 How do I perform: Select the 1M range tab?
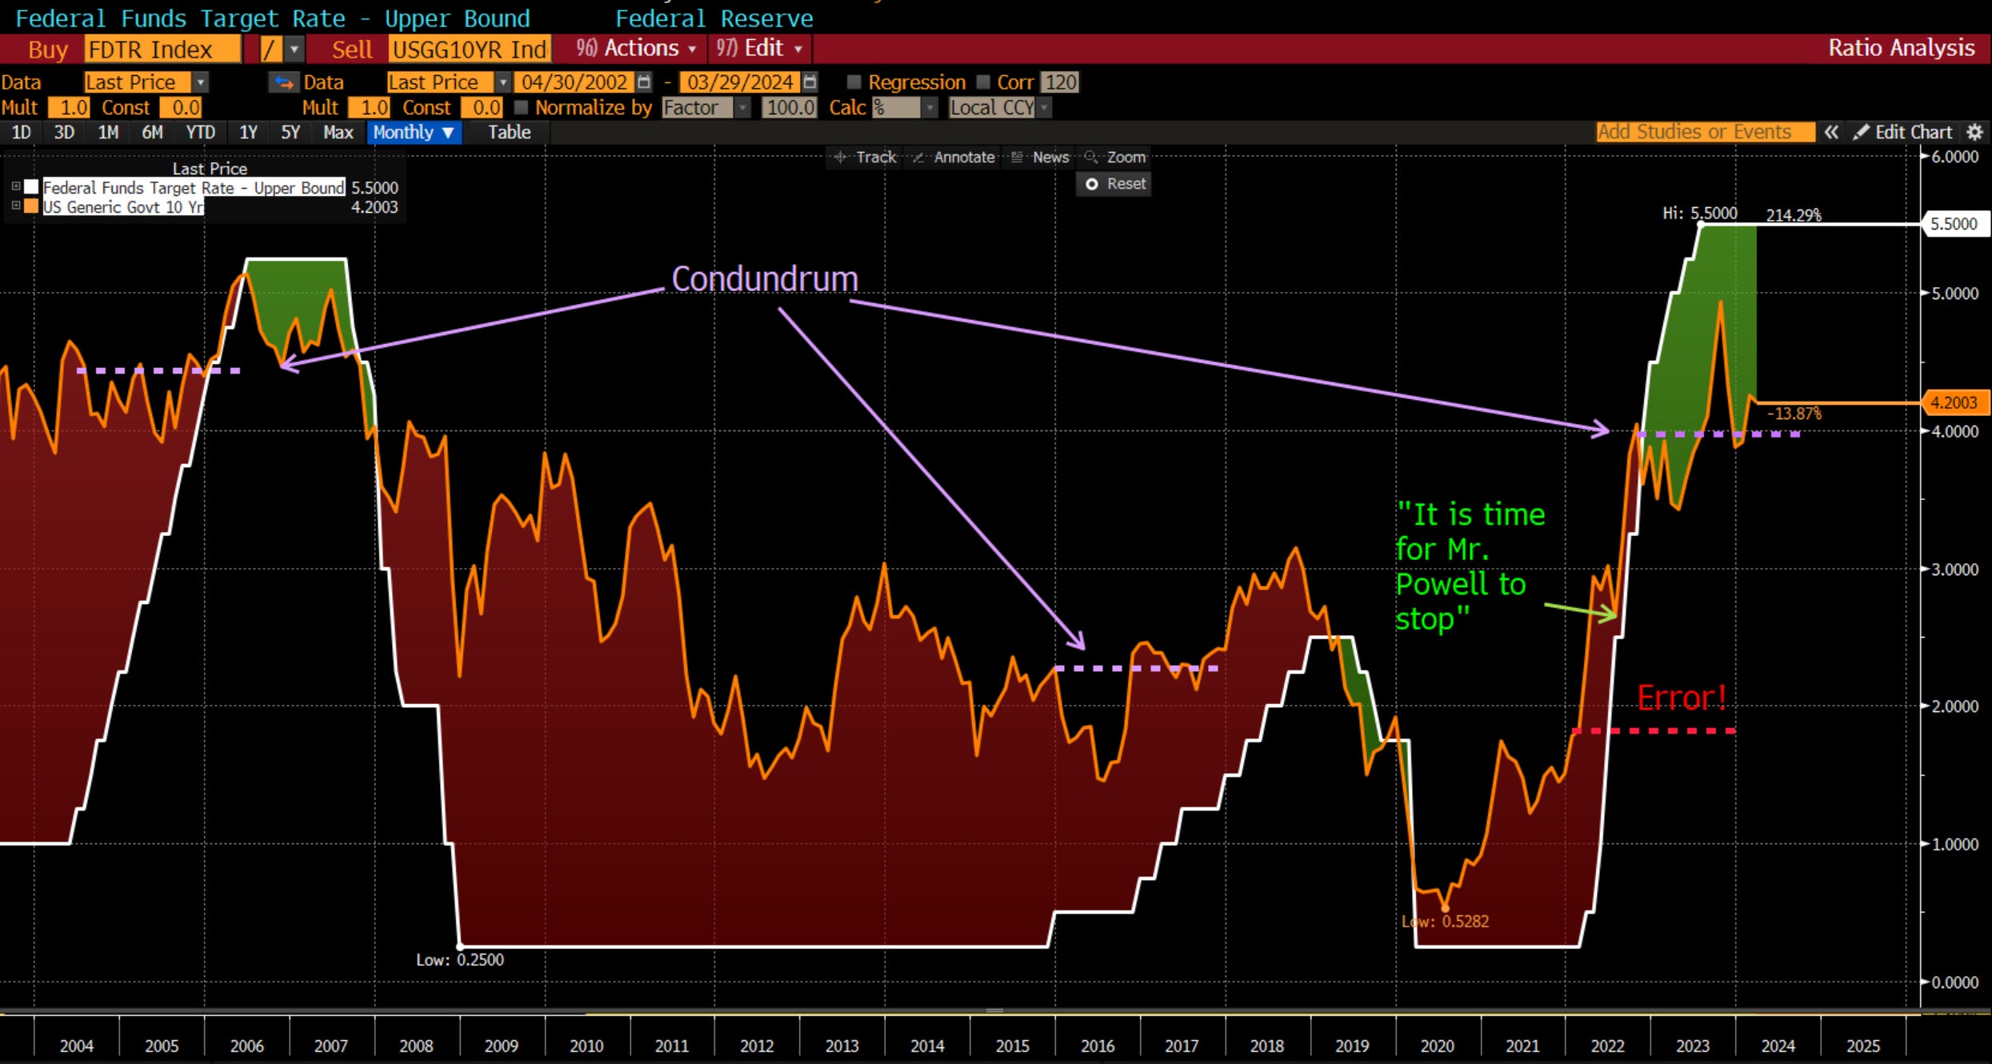108,133
